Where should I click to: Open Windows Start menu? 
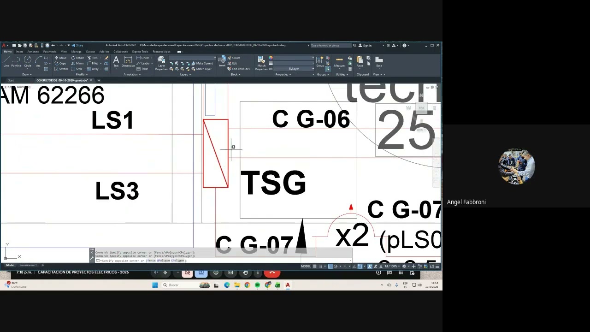point(155,285)
